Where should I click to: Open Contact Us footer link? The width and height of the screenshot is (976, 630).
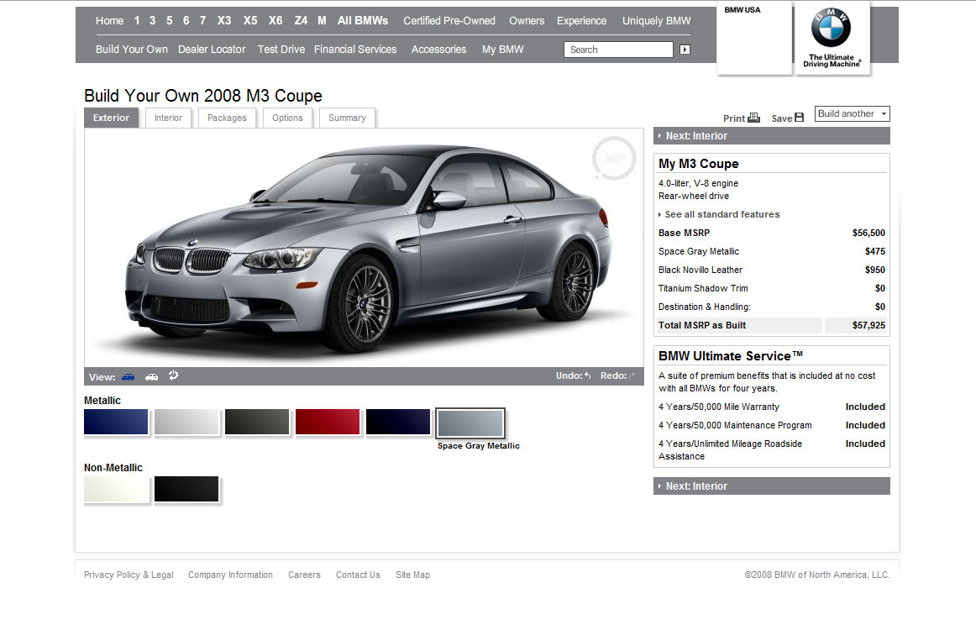click(x=358, y=575)
